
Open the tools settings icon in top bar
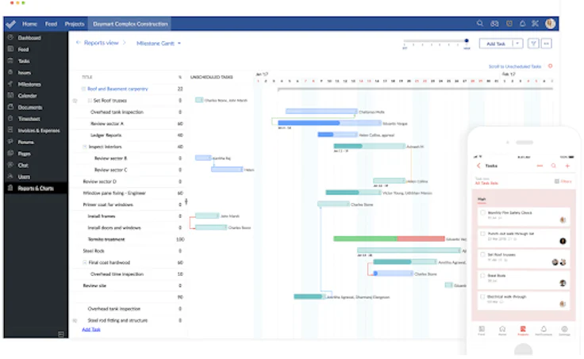point(536,24)
